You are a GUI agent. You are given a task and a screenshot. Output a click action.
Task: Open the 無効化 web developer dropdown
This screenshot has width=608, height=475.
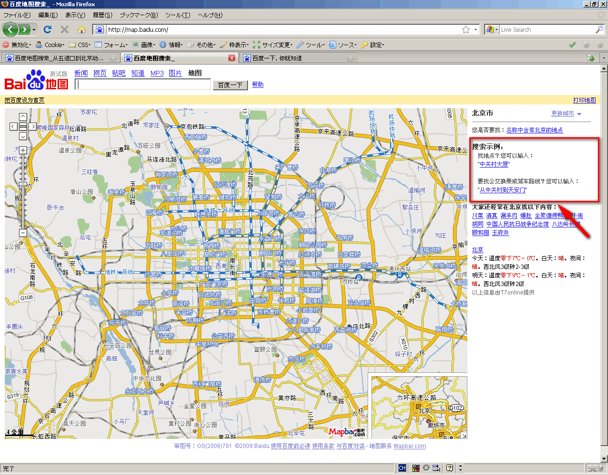[x=17, y=45]
